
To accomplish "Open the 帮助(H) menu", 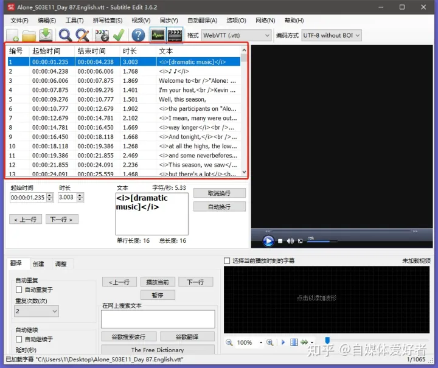I will click(294, 21).
